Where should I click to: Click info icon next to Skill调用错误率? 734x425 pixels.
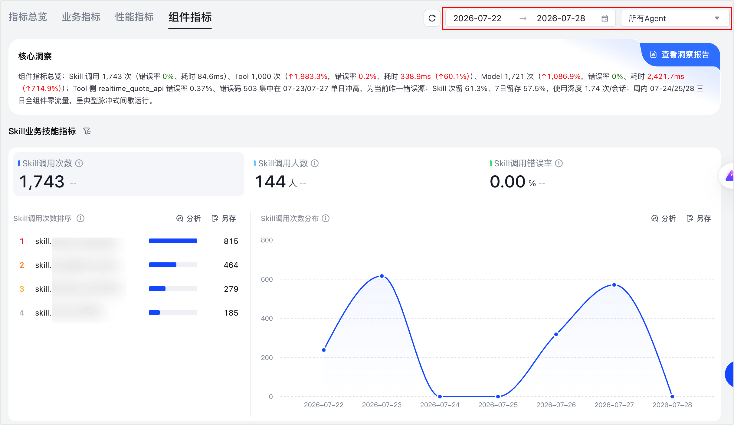559,163
